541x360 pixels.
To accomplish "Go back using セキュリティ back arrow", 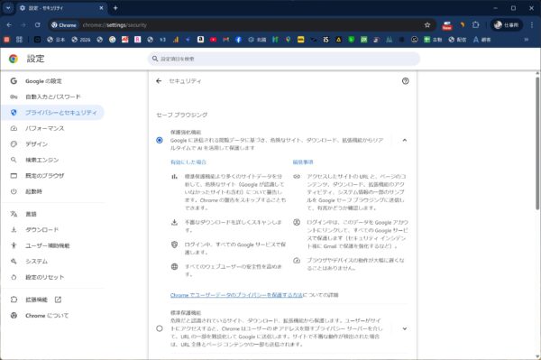I will point(159,81).
